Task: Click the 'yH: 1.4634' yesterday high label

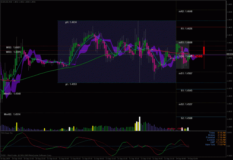Action: 71,22
